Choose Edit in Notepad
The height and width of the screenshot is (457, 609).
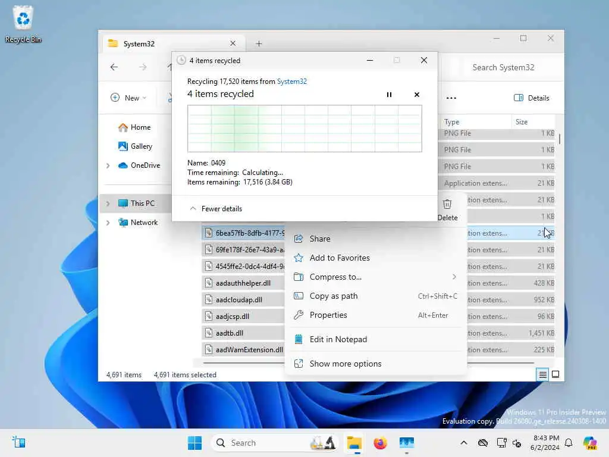tap(375, 339)
